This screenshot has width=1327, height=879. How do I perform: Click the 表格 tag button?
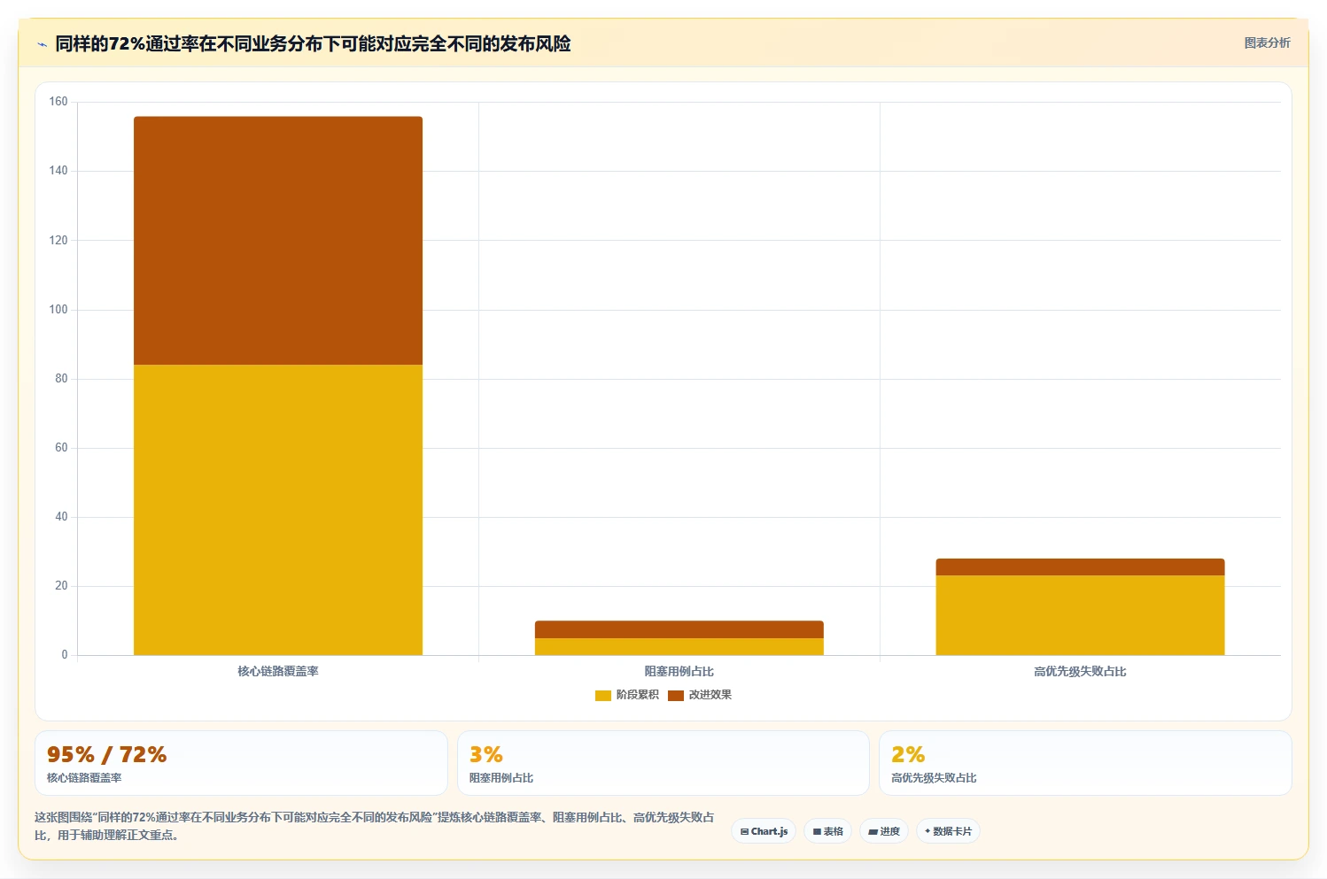tap(827, 831)
